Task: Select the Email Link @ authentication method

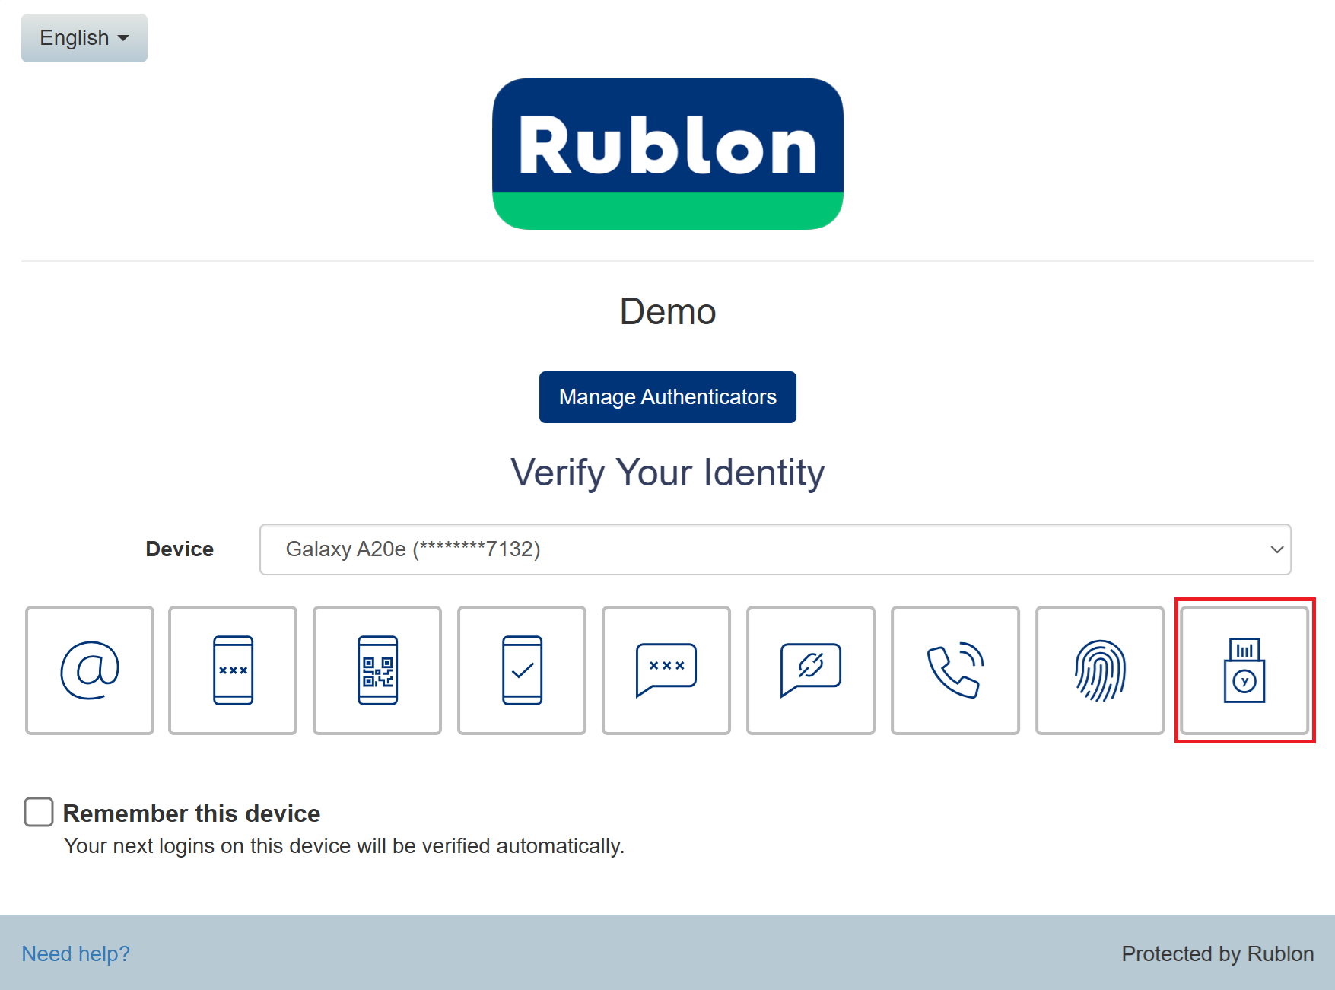Action: tap(90, 670)
